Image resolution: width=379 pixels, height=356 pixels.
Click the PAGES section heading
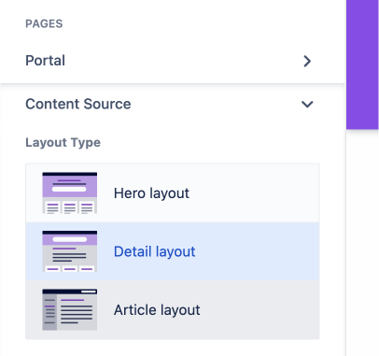coord(44,23)
